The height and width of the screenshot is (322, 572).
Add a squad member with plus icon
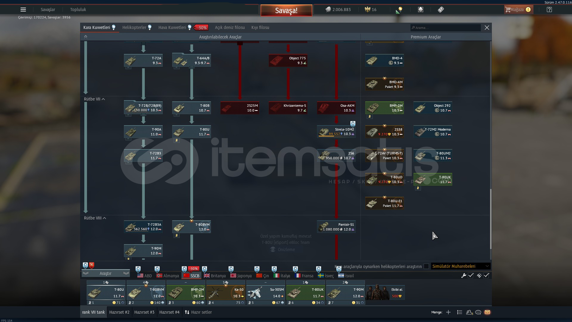pos(448,312)
